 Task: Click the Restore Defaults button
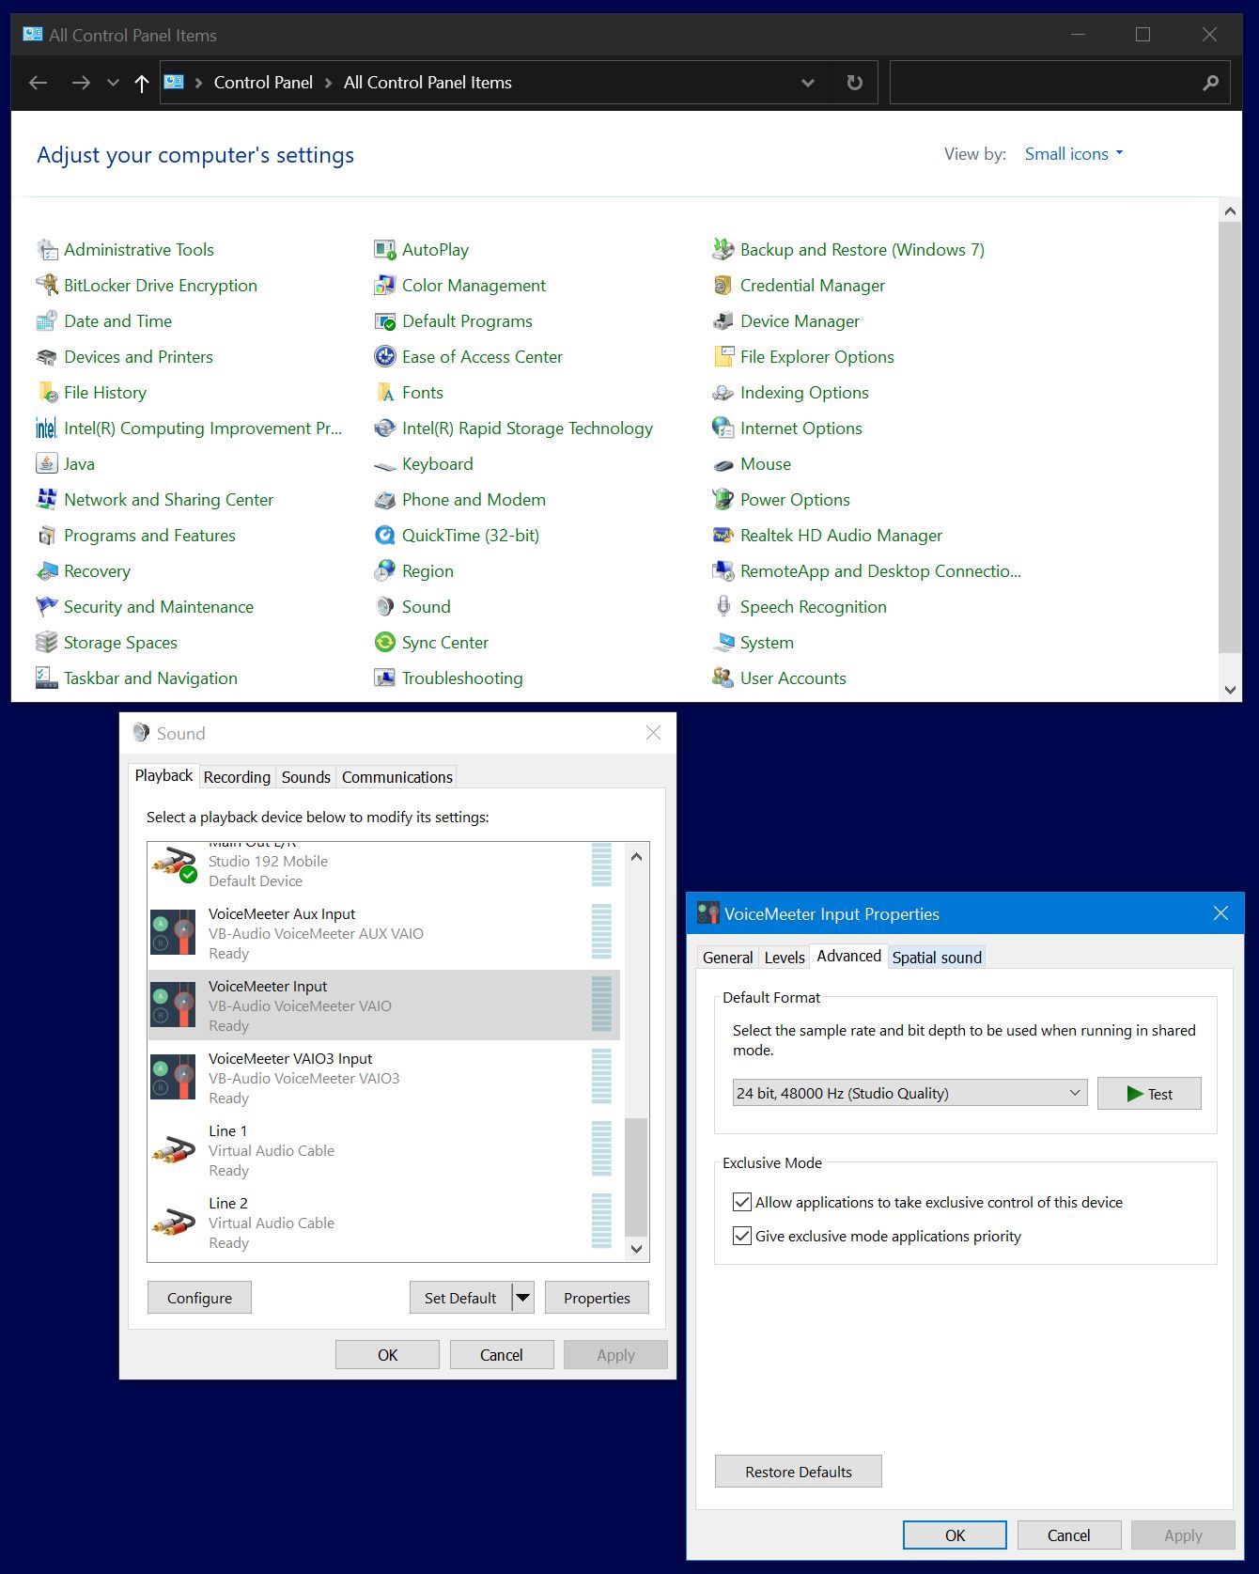(798, 1472)
